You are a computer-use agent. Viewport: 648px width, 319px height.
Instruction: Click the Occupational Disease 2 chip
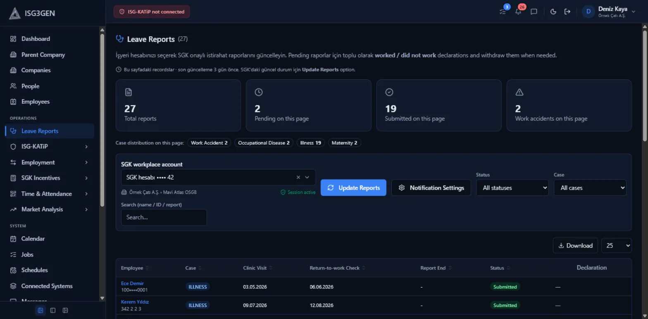point(264,143)
